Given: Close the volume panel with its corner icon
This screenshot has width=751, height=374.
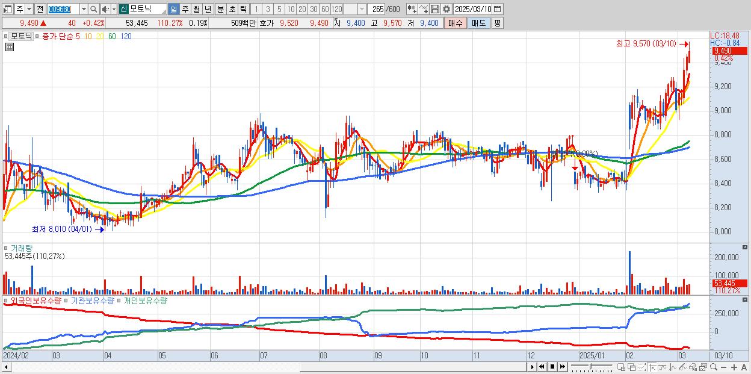Looking at the screenshot, I should coord(746,248).
